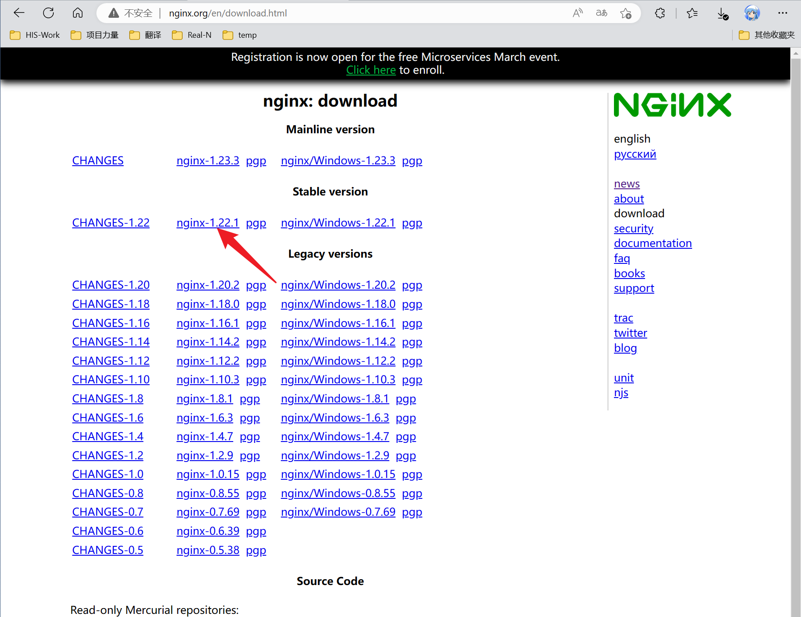Image resolution: width=801 pixels, height=617 pixels.
Task: Open the 项目力量 bookmark folder
Action: [95, 35]
